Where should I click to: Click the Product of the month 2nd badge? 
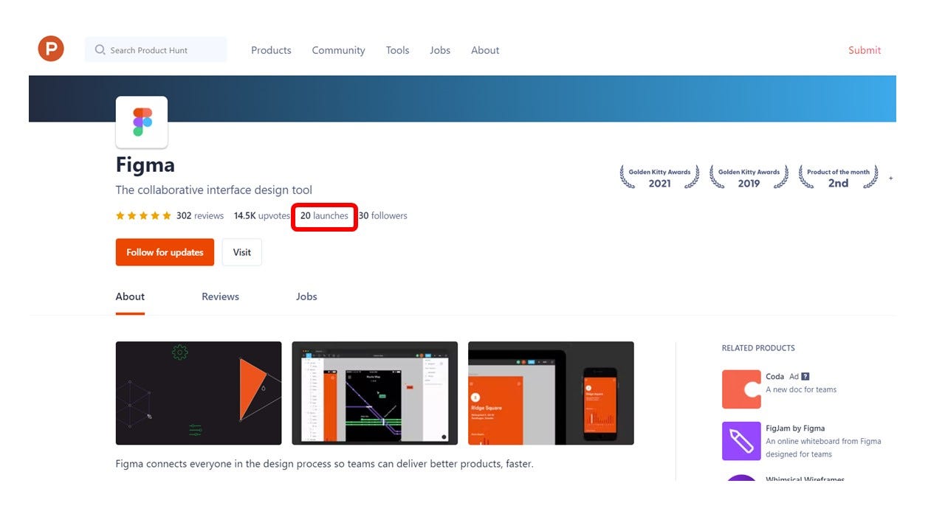click(838, 178)
